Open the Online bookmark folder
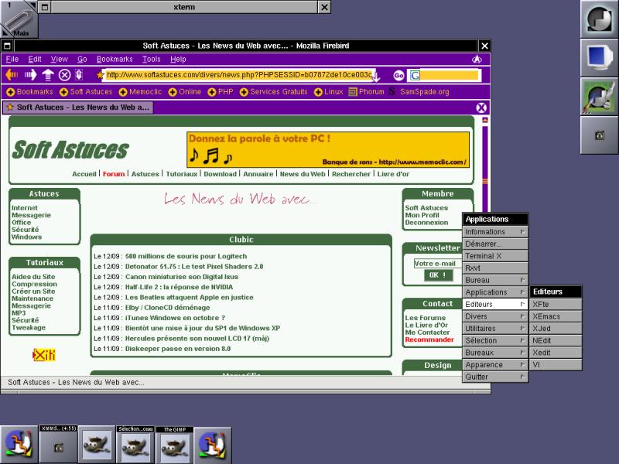Image resolution: width=619 pixels, height=464 pixels. click(185, 92)
